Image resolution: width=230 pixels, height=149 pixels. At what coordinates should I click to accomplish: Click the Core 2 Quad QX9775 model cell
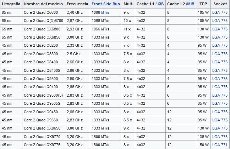44,145
